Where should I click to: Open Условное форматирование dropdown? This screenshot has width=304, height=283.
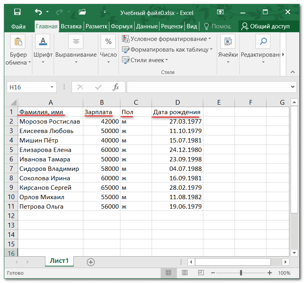point(167,39)
